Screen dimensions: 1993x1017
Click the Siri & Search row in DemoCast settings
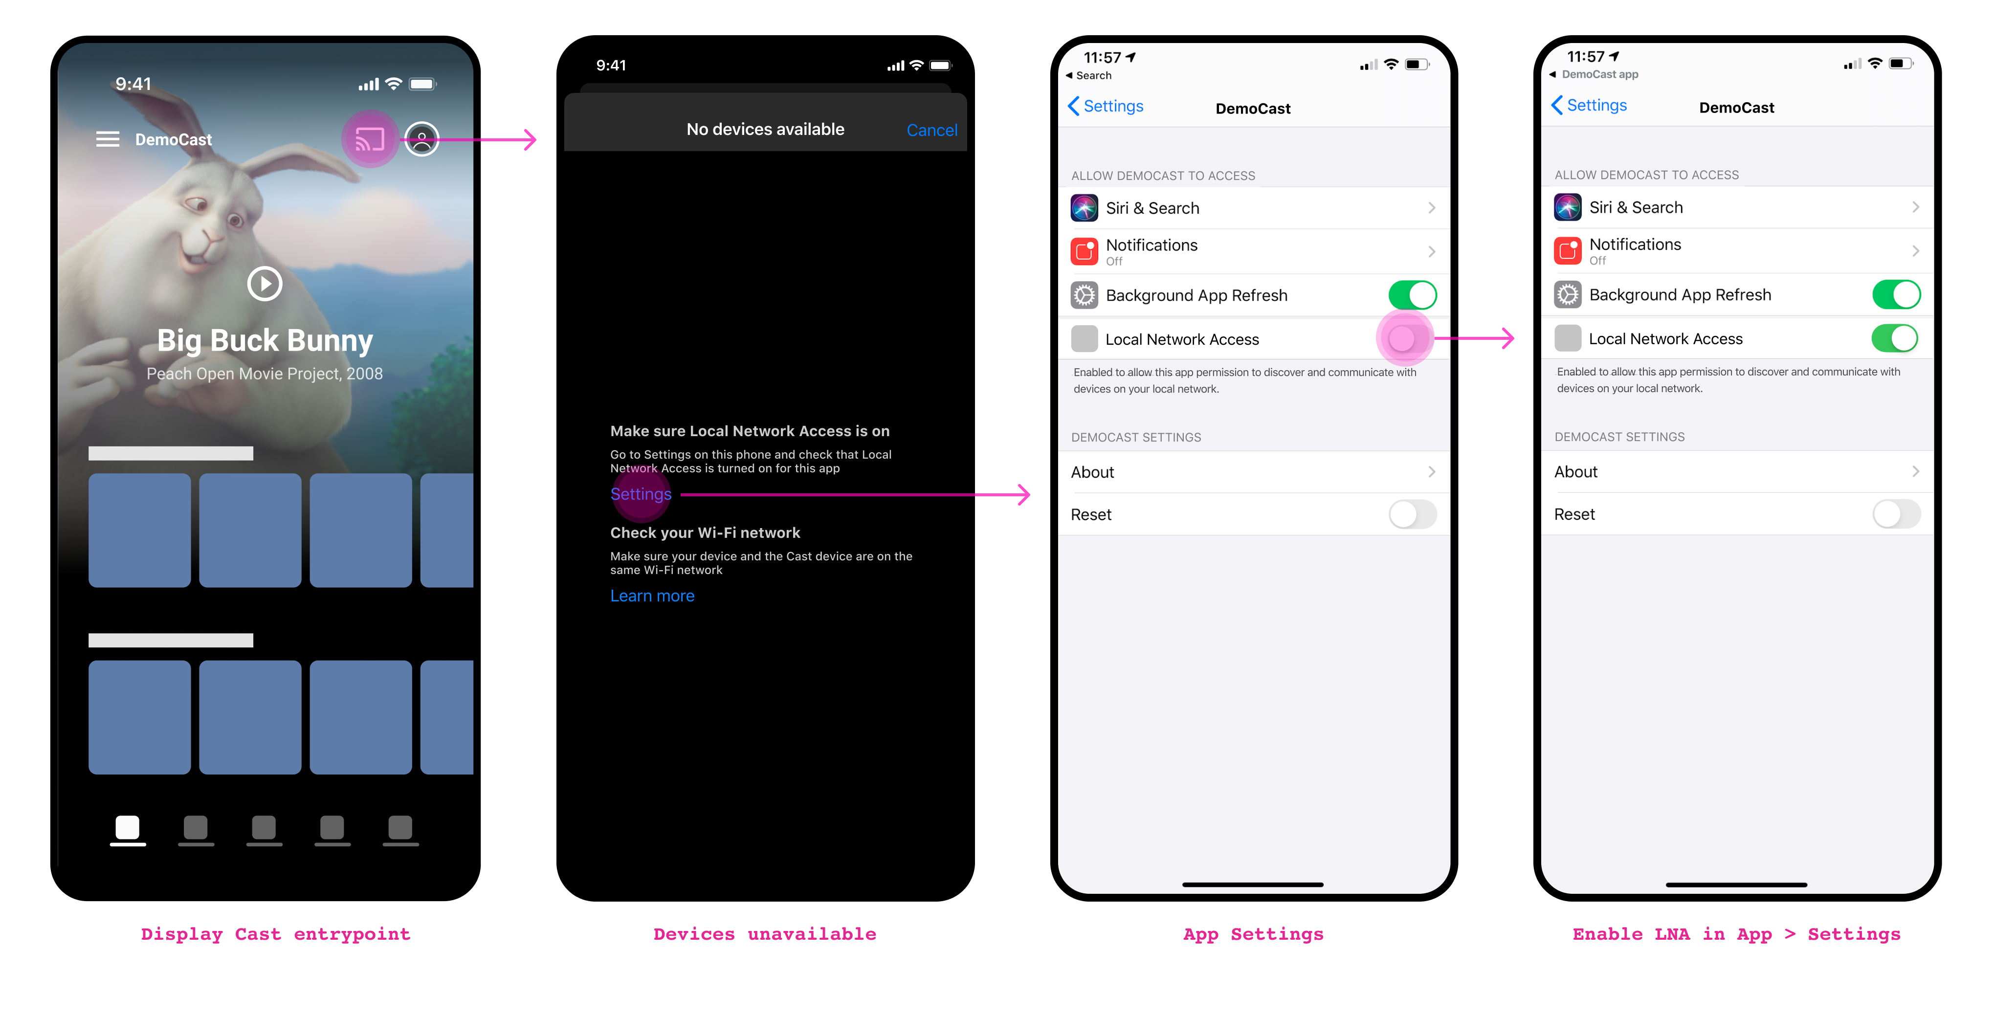[x=1253, y=206]
